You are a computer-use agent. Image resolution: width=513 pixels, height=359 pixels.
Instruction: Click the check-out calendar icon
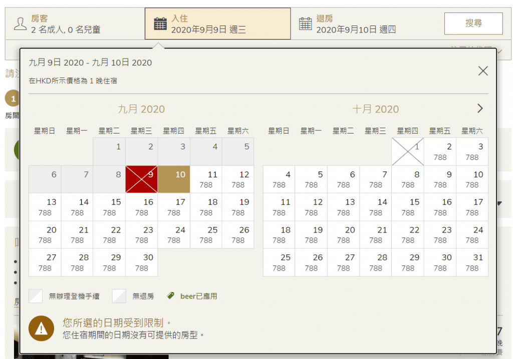coord(305,23)
